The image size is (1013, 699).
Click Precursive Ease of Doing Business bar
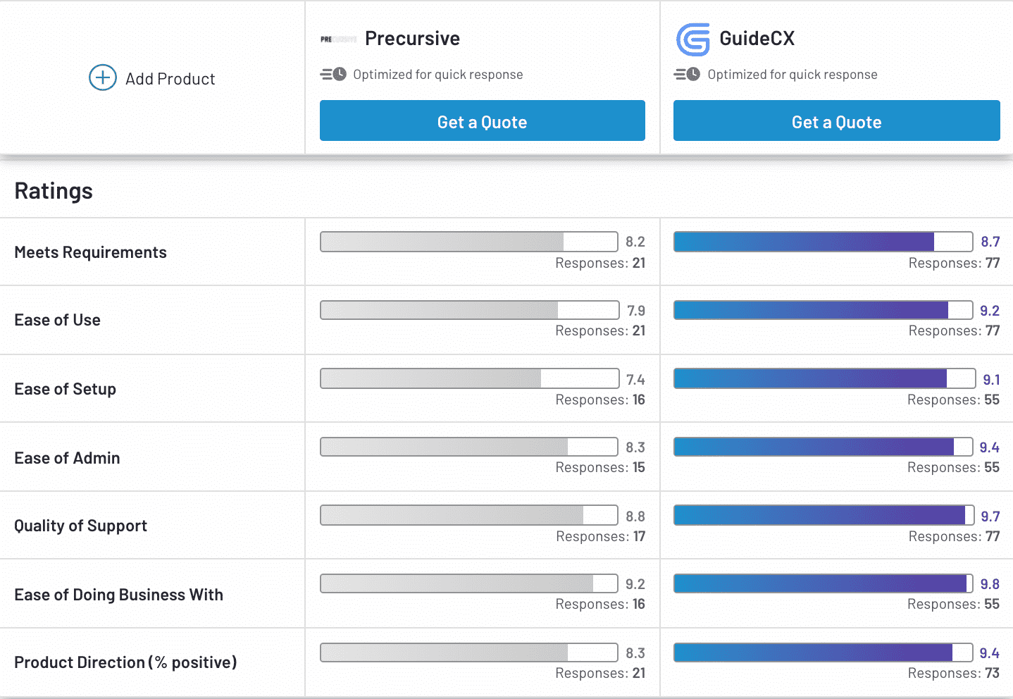[469, 583]
